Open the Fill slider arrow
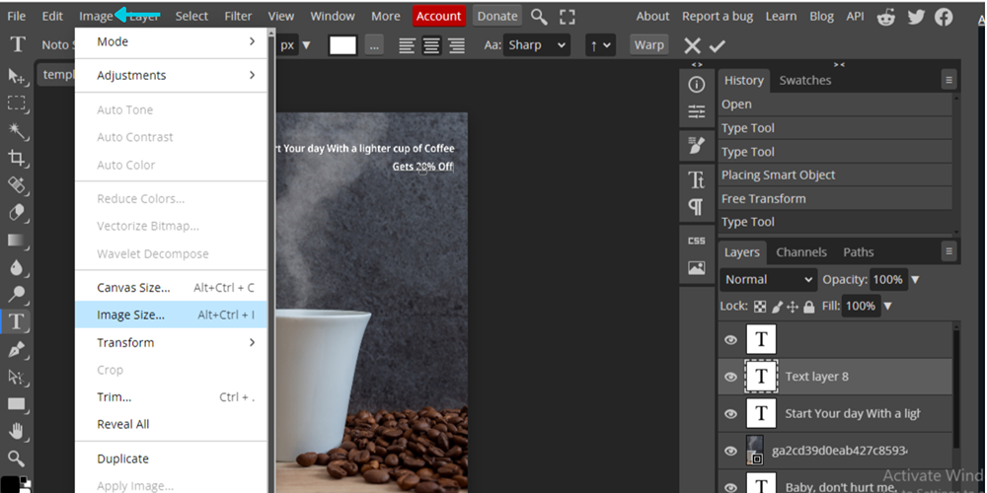 coord(888,307)
